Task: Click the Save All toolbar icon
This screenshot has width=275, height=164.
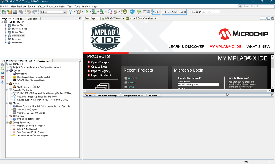Action: pyautogui.click(x=21, y=12)
